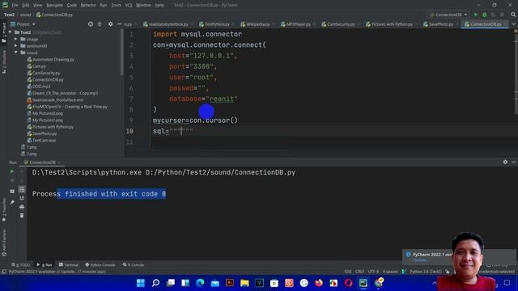518x291 pixels.
Task: Run ConnectionDB with the green play button
Action: [x=476, y=15]
